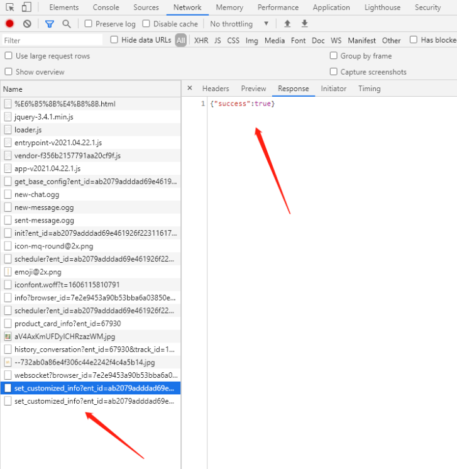The height and width of the screenshot is (469, 457).
Task: Open the No throttling dropdown
Action: coord(239,24)
